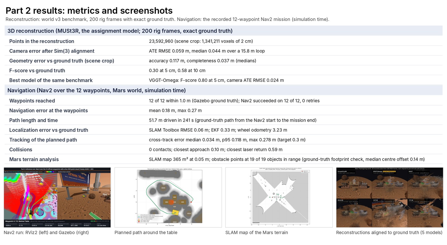447x245 pixels.
Task: Select the value starting '12 of 12 within 1.0 m'
Action: click(234, 101)
